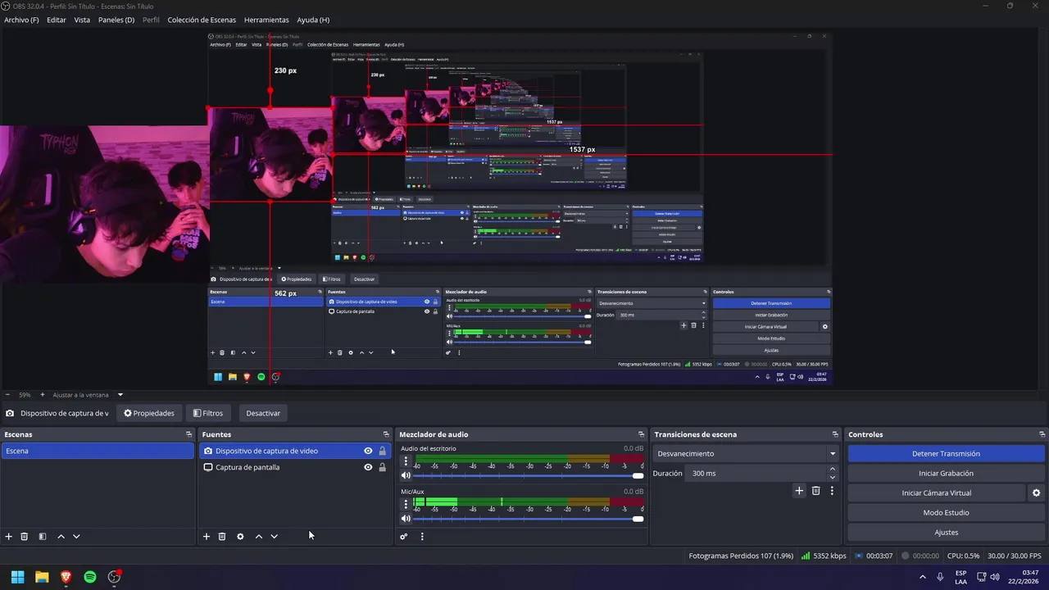Open virtual camera settings gear

coord(1036,493)
